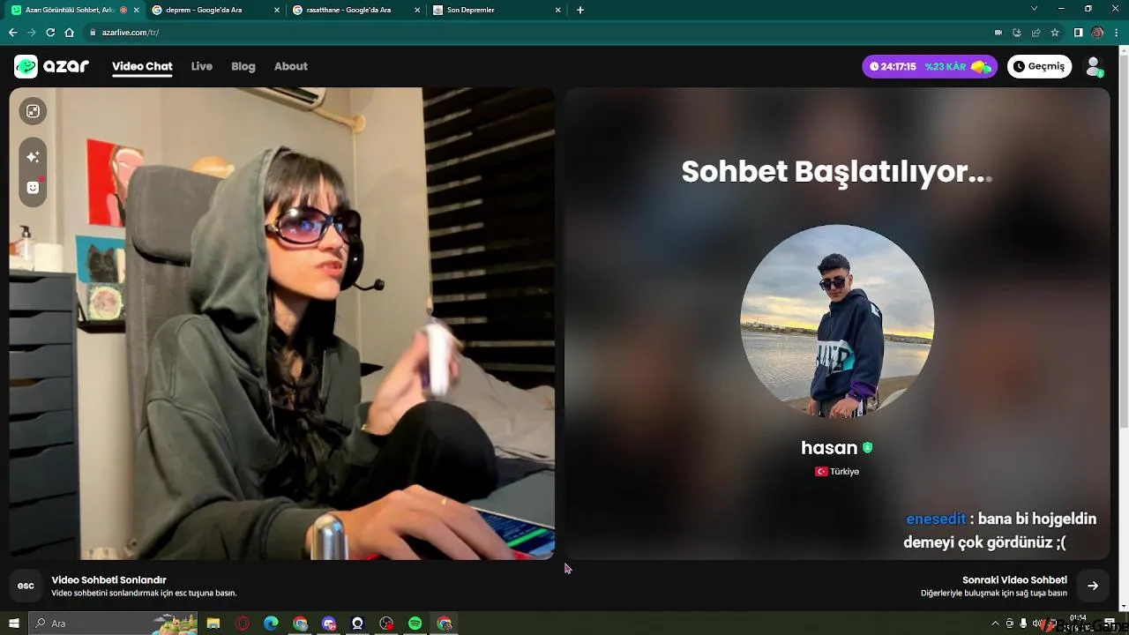Viewport: 1129px width, 635px height.
Task: Click Sonraki Video Sohbeti label
Action: click(x=1014, y=579)
